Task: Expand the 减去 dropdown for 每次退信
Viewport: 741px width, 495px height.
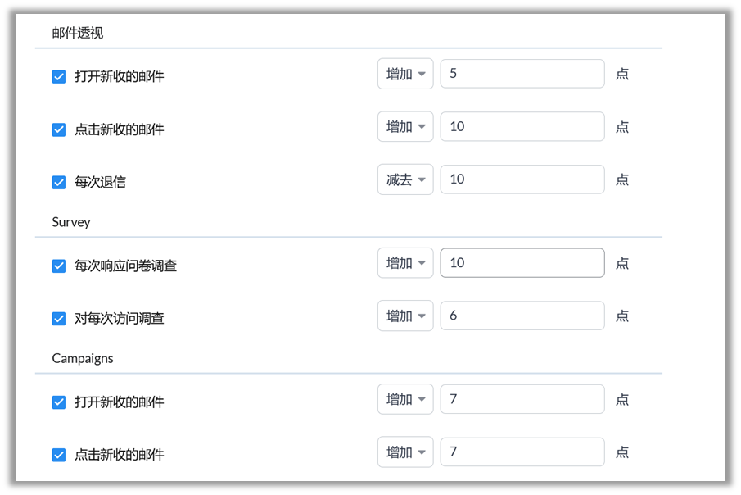Action: [405, 179]
